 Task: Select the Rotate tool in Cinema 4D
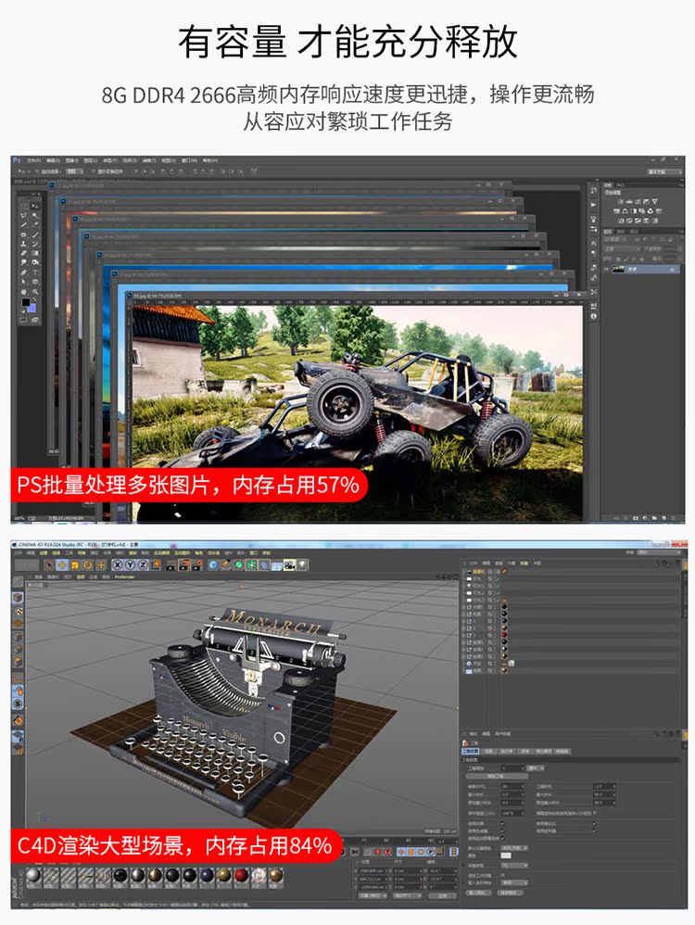point(88,565)
